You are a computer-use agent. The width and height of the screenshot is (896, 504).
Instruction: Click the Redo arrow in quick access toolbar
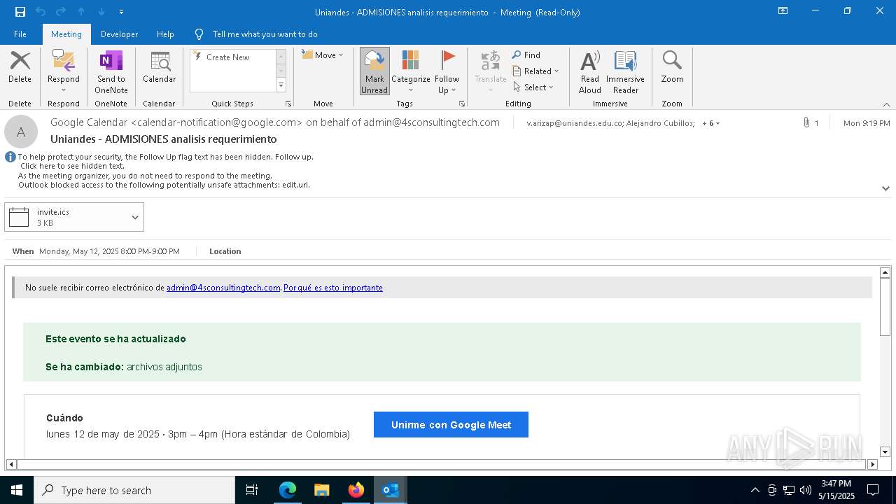pyautogui.click(x=61, y=12)
